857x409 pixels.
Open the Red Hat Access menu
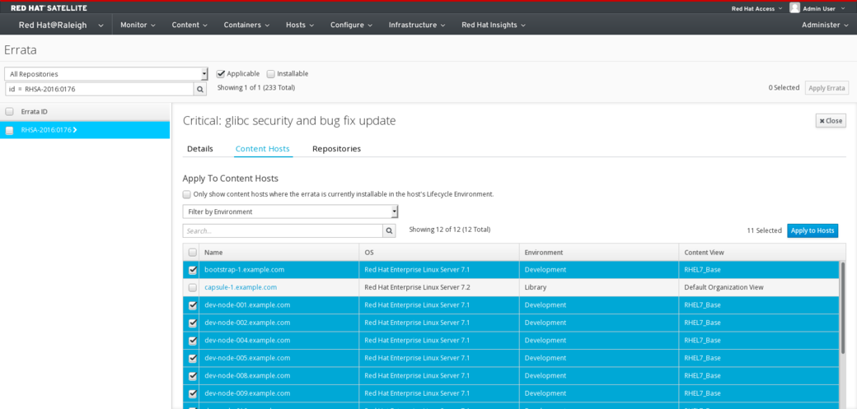pyautogui.click(x=756, y=8)
